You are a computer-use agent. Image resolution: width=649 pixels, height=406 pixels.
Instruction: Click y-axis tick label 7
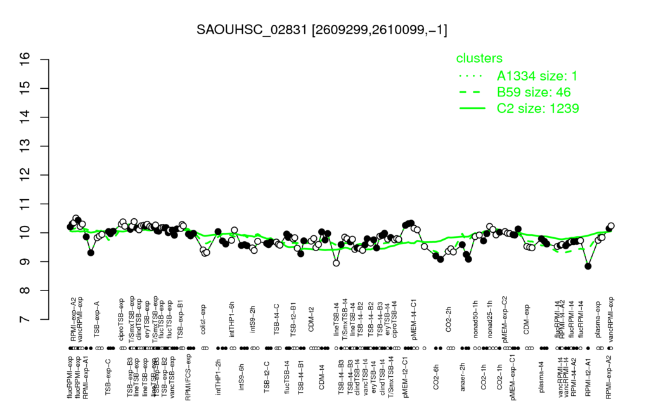(25, 320)
